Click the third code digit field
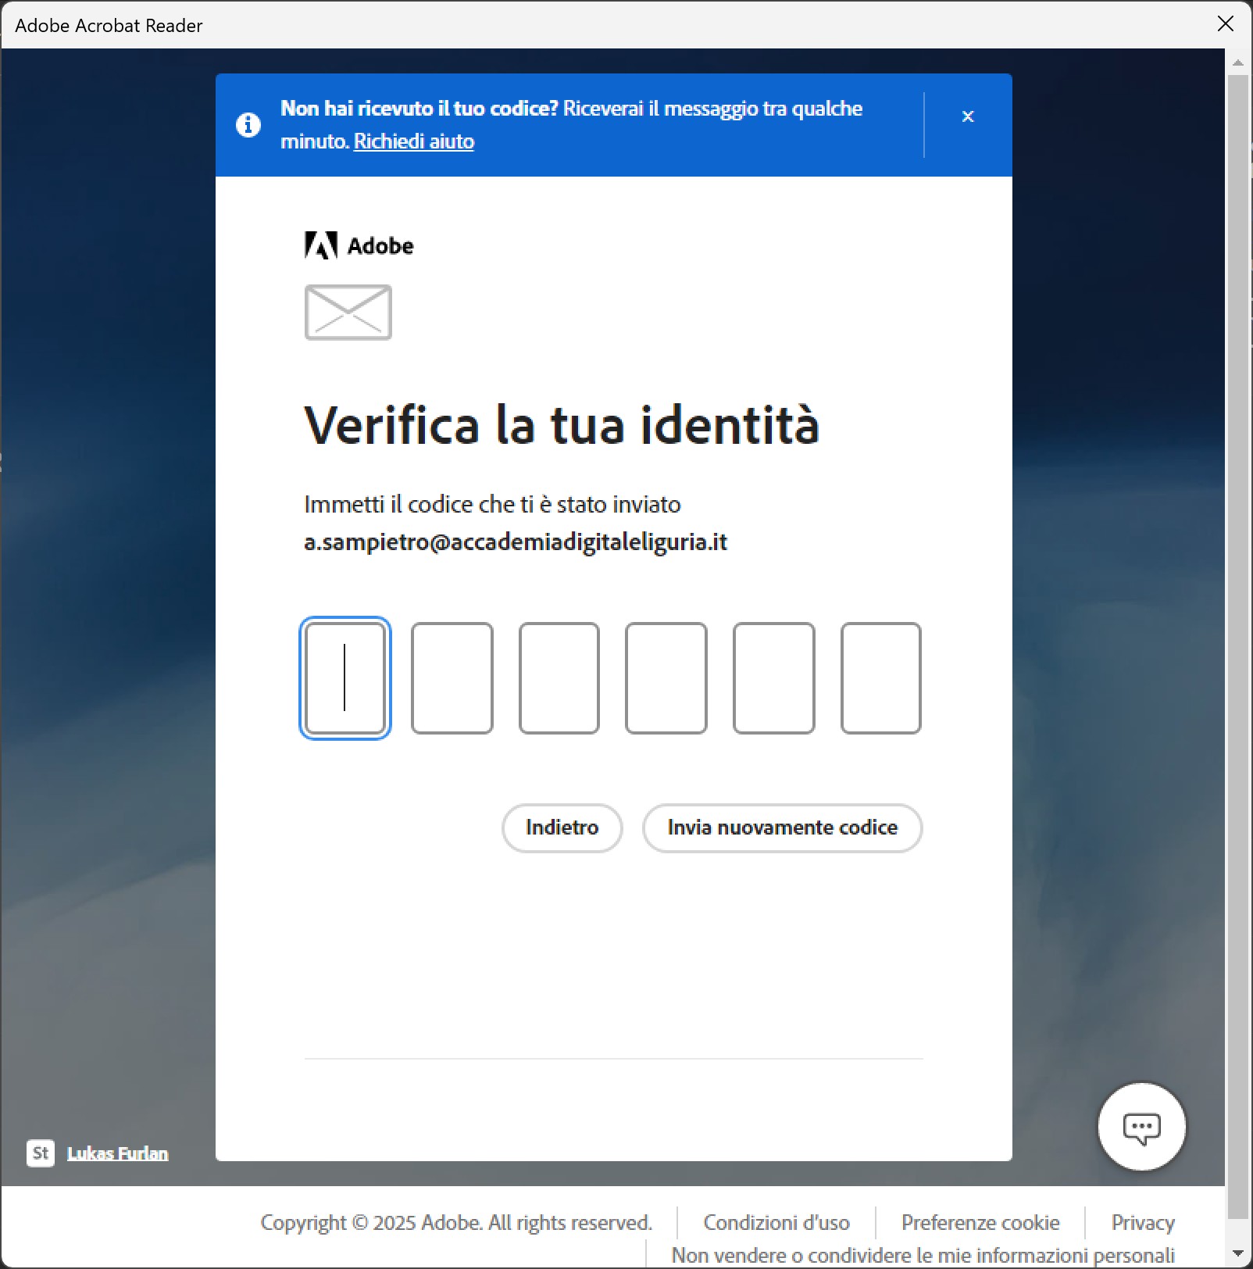This screenshot has width=1253, height=1269. (559, 677)
